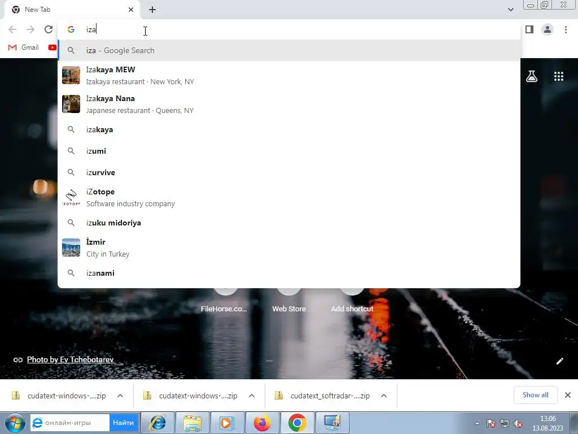
Task: Click the network tray icon
Action: coord(505,423)
